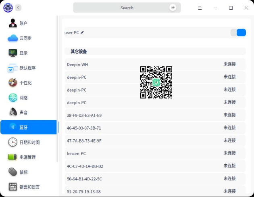Select device 47-7A-B8-73-4E-9F
This screenshot has height=197, width=254.
click(155, 141)
